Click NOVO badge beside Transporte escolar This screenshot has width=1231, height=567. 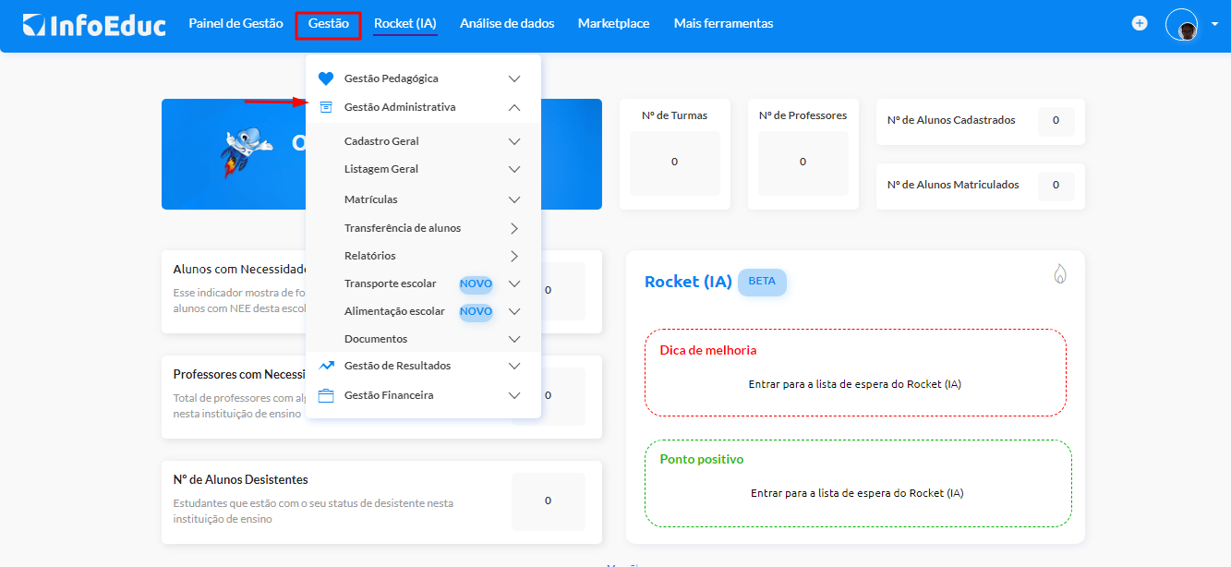click(476, 283)
